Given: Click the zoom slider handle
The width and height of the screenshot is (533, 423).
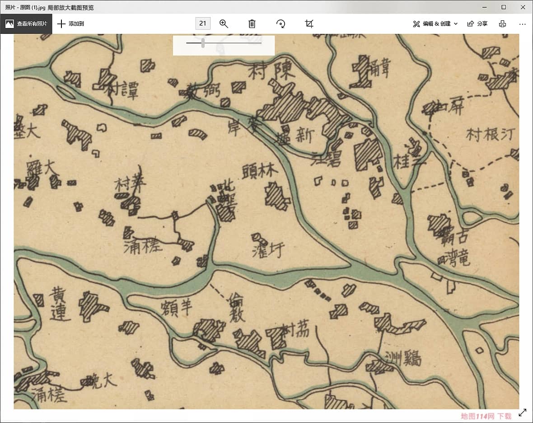Looking at the screenshot, I should pyautogui.click(x=203, y=43).
